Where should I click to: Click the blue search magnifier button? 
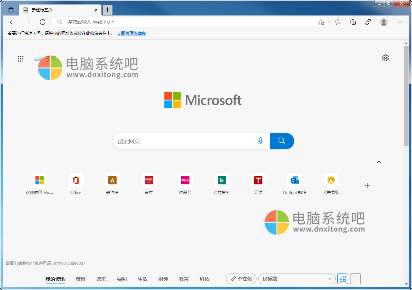coord(282,141)
